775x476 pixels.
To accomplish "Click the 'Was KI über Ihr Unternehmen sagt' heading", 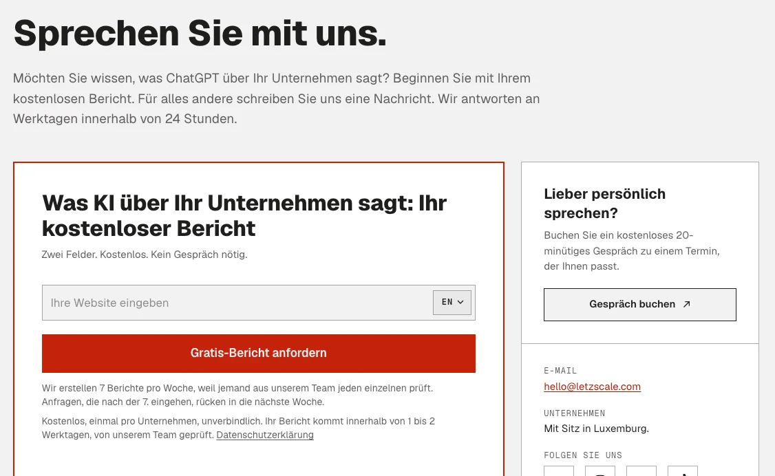I will point(244,216).
